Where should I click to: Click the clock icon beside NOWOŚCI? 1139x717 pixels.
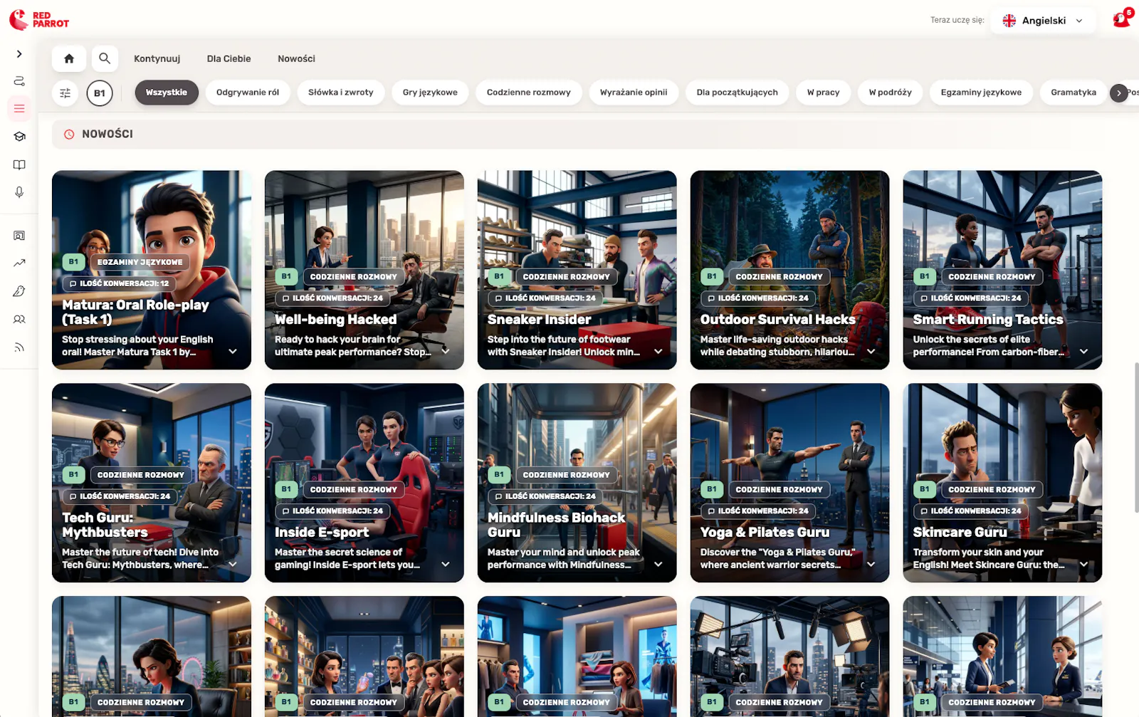[69, 134]
